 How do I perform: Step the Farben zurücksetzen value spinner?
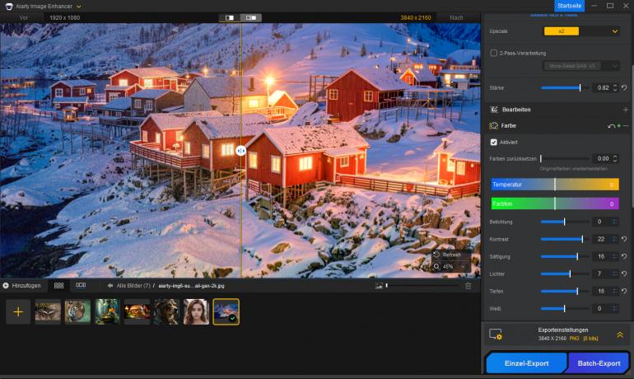click(x=615, y=158)
